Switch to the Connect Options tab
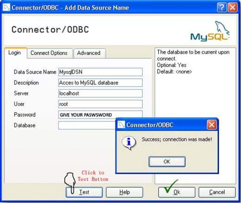This screenshot has height=203, width=241. 49,53
